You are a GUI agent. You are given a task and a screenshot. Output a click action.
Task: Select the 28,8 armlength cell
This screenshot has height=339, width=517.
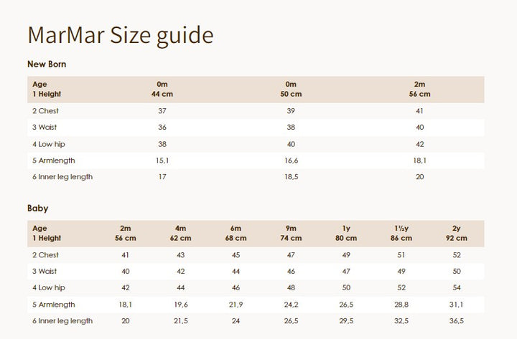point(401,305)
